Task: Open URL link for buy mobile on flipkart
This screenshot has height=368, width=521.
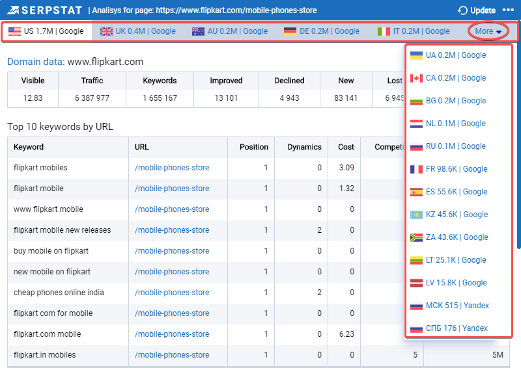Action: pyautogui.click(x=172, y=251)
